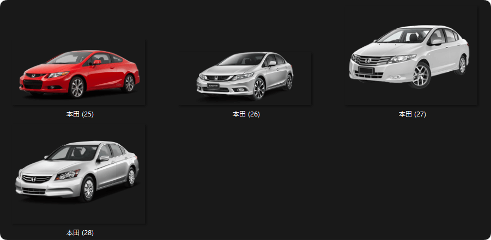Screen dimensions: 491x240
Task: Open the silver Civic sedan image 本田 (26)
Action: pyautogui.click(x=245, y=74)
